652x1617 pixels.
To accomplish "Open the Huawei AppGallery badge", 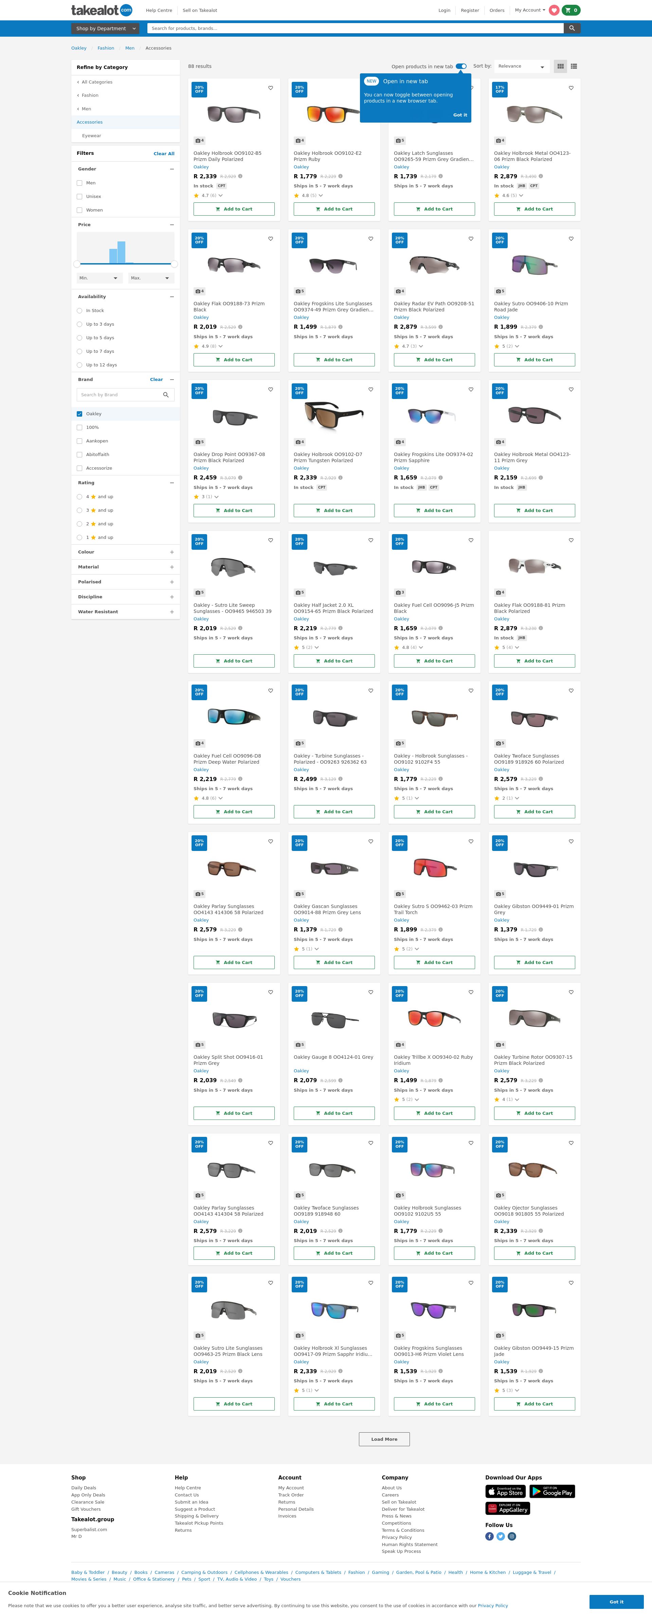I will point(508,1508).
